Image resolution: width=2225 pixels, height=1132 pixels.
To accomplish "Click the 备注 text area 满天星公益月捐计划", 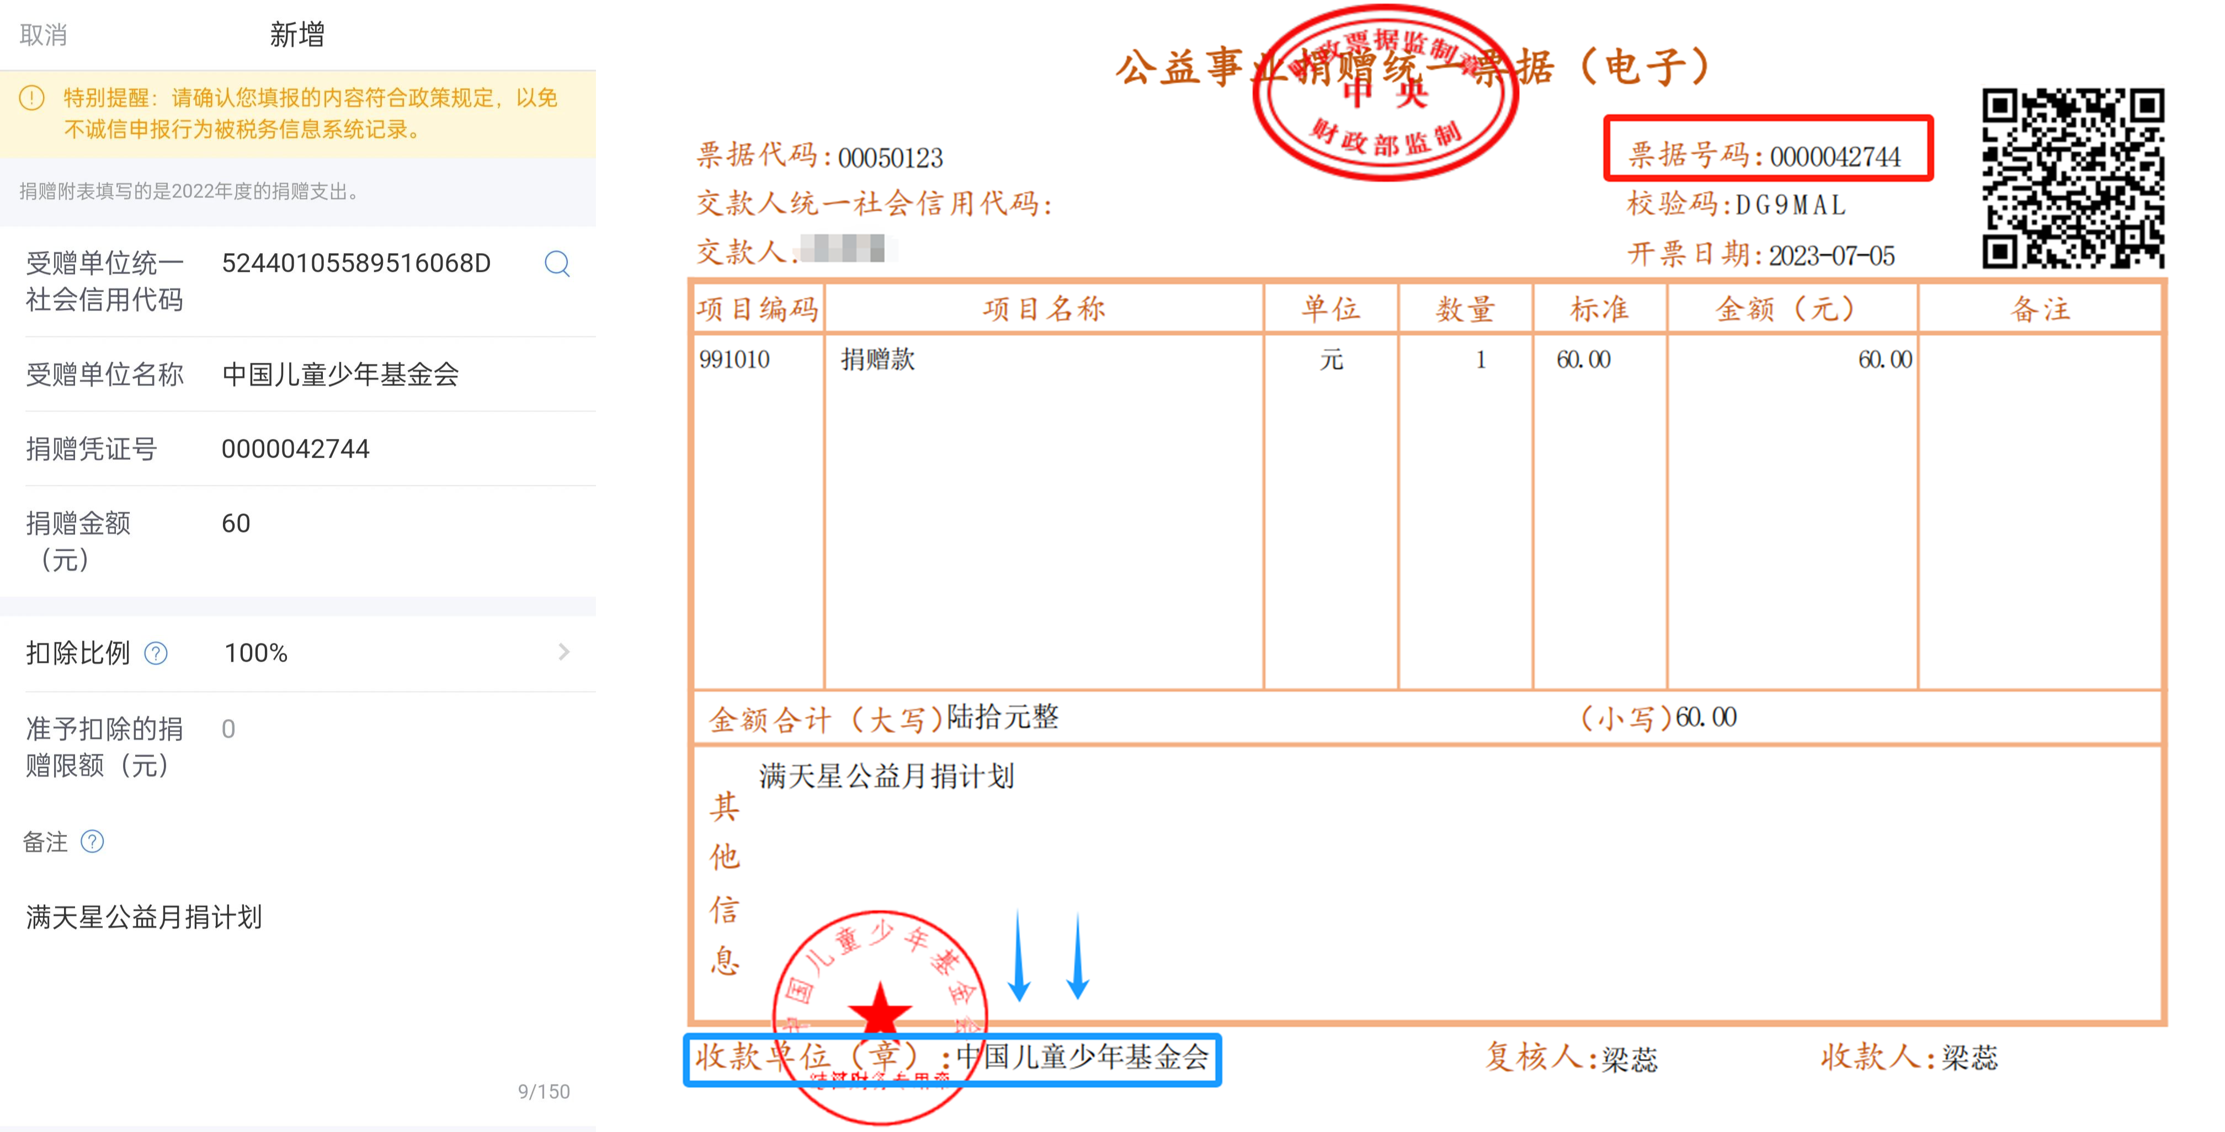I will pyautogui.click(x=144, y=917).
